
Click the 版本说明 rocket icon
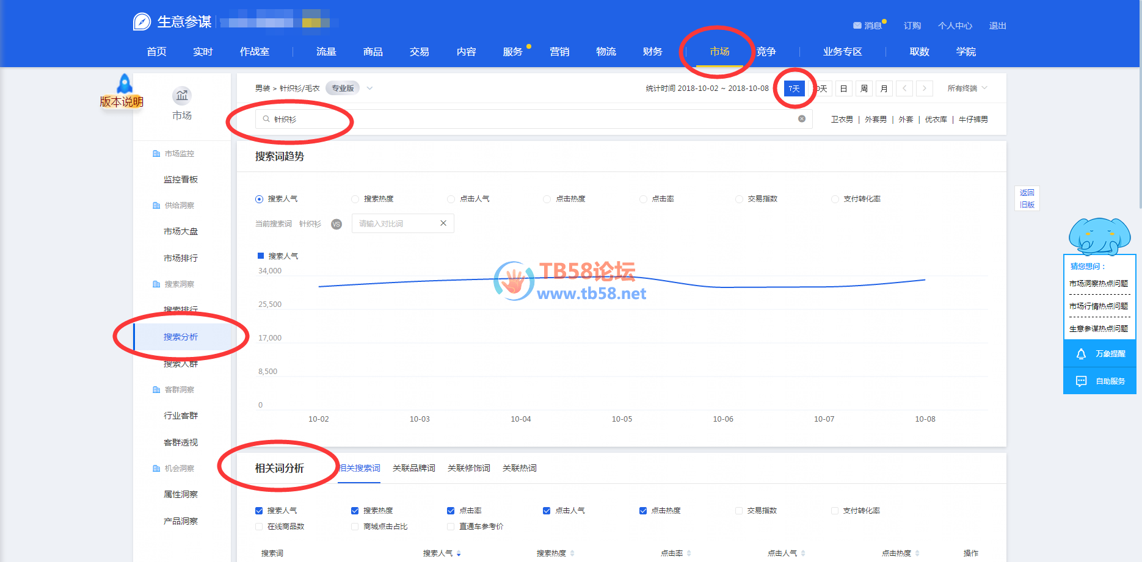click(125, 84)
